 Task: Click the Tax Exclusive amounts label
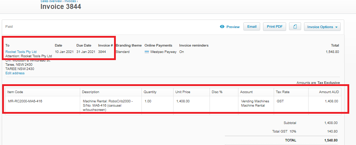(x=329, y=83)
